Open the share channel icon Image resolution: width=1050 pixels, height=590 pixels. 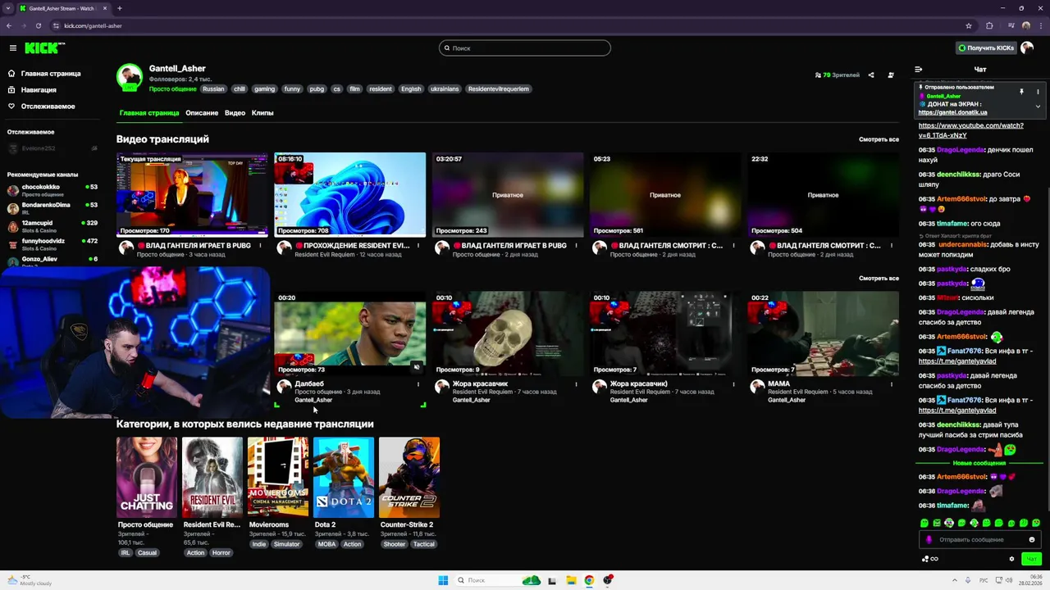[x=871, y=75]
